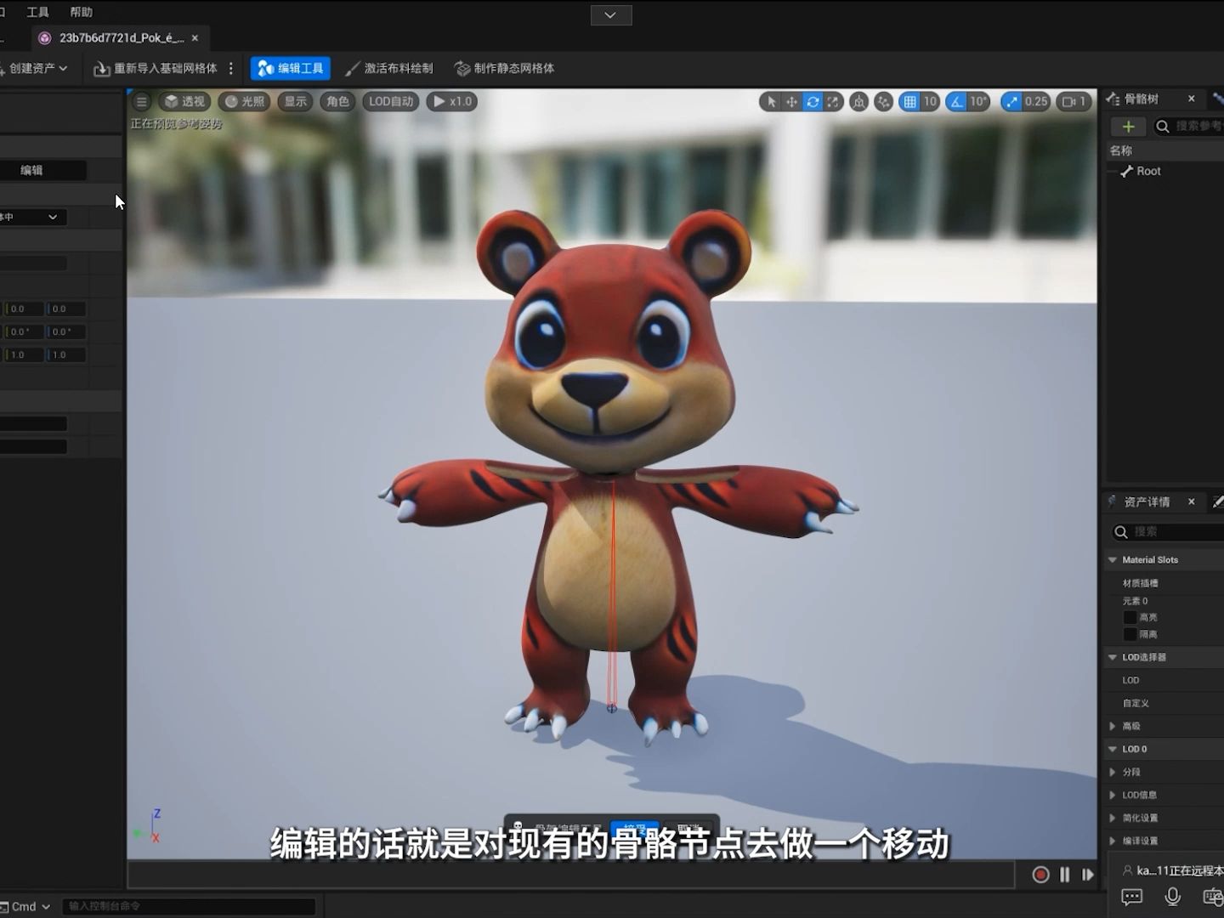Toggle scale snapping icon

pos(1011,102)
